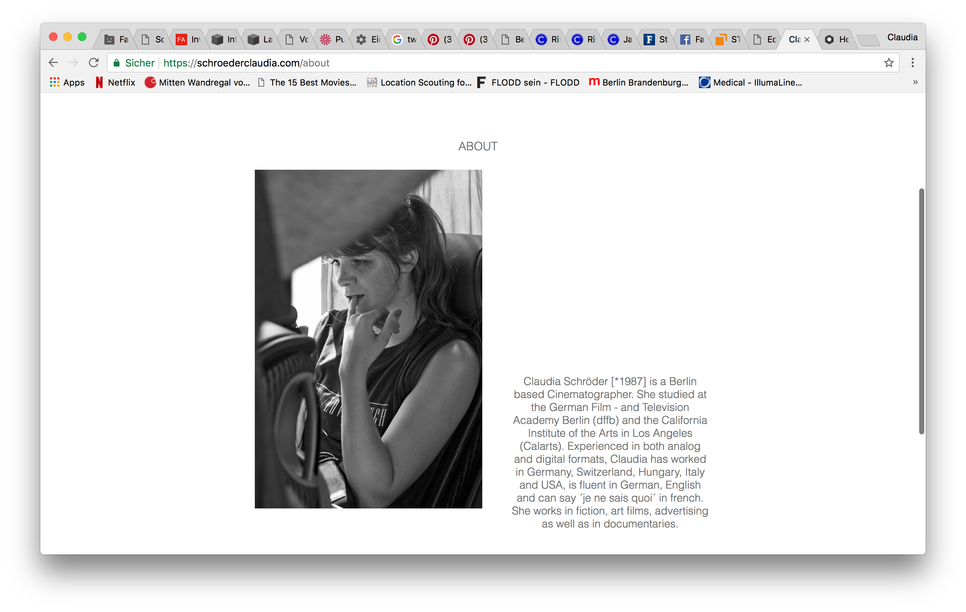The width and height of the screenshot is (966, 612).
Task: Bookmark this page with the star icon
Action: [889, 63]
